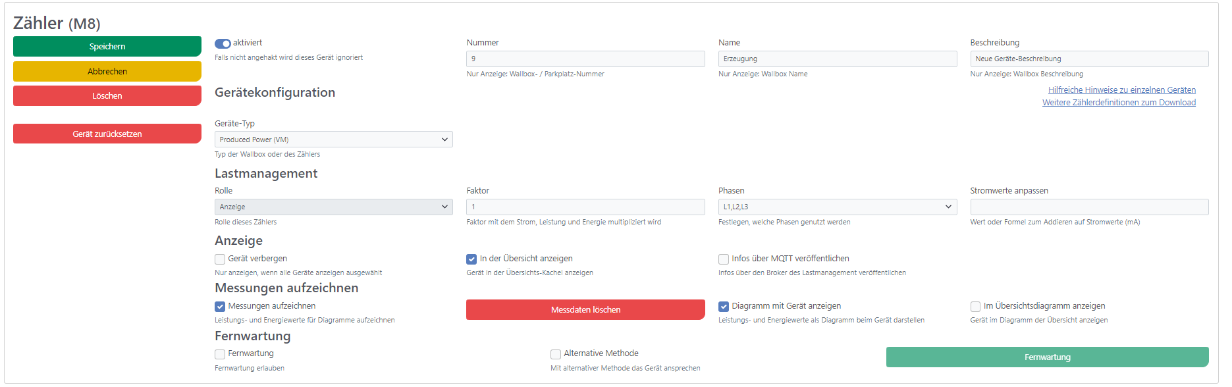The image size is (1232, 387).
Task: Click the yellow Abbrechen button
Action: pyautogui.click(x=107, y=71)
